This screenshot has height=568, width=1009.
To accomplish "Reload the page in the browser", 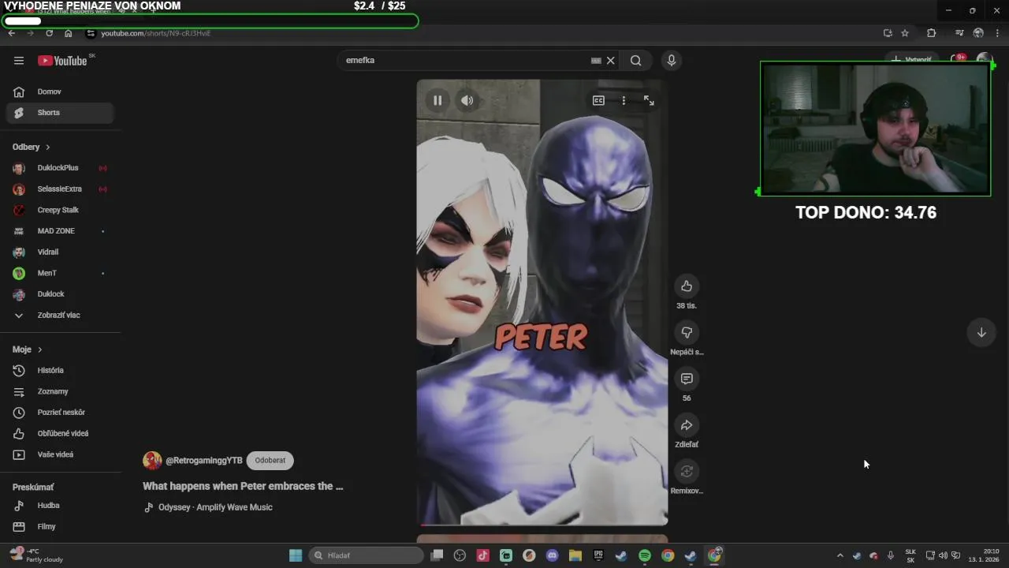I will 49,33.
